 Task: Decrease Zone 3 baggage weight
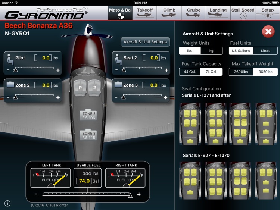tap(116, 97)
